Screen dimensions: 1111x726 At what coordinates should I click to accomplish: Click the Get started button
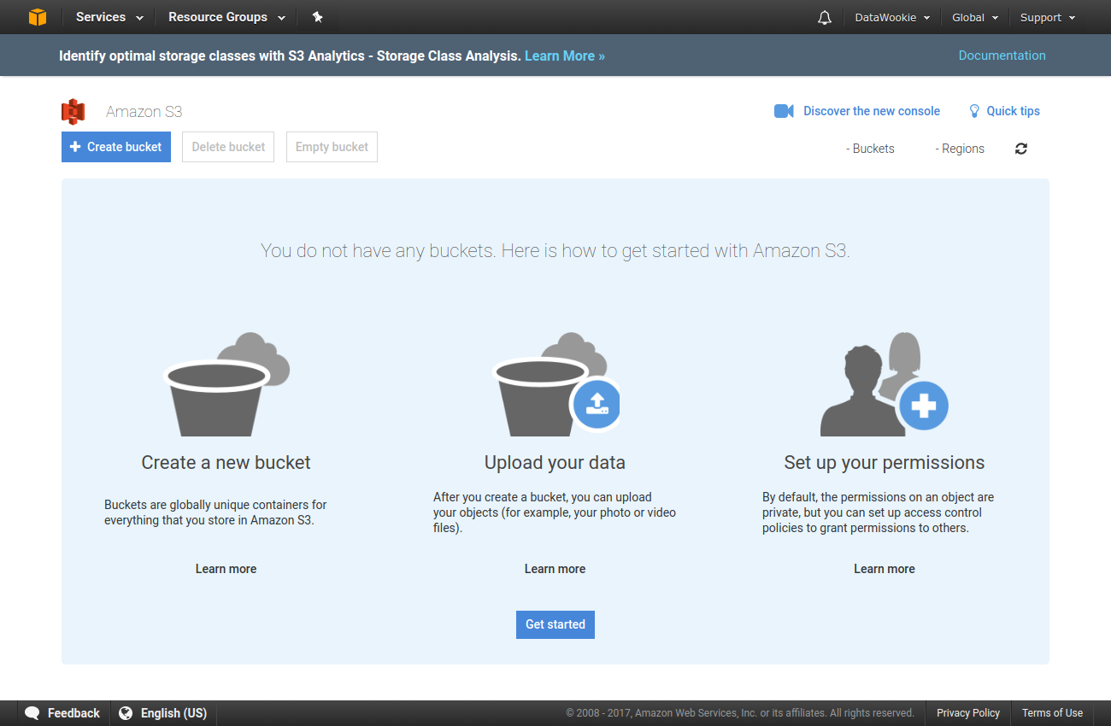pos(555,624)
